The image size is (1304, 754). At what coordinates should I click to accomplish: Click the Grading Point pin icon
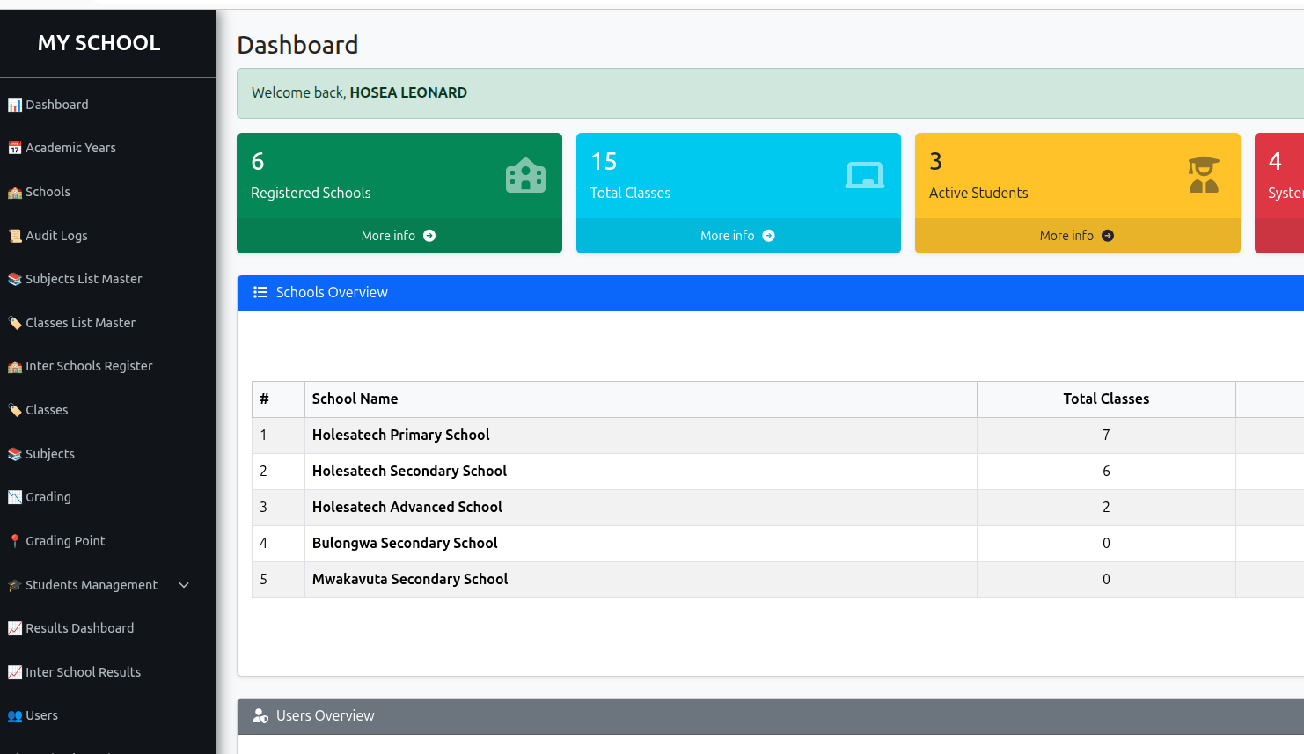(15, 541)
